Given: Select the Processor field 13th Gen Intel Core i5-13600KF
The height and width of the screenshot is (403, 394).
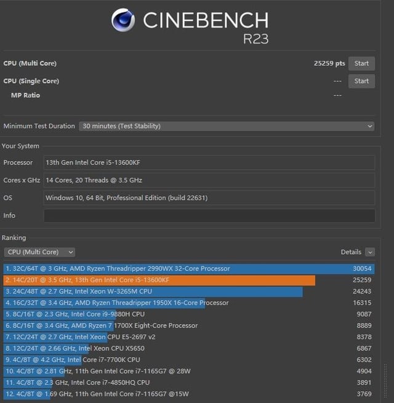Looking at the screenshot, I should coord(209,162).
